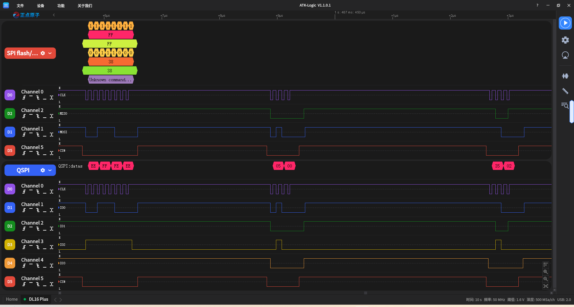Switch to the Home tab
Screen dimensions: 574x307
coord(12,299)
